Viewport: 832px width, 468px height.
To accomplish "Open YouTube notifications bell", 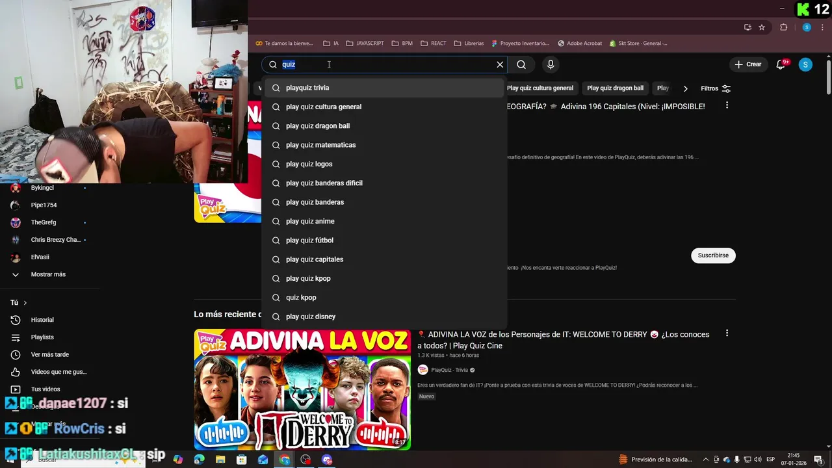I will click(x=781, y=64).
